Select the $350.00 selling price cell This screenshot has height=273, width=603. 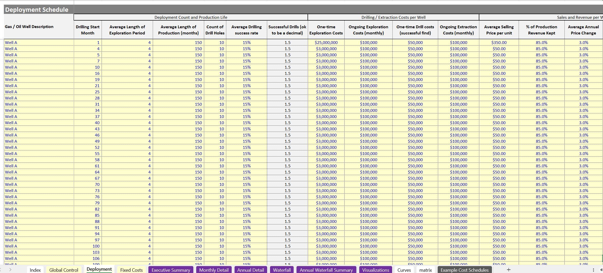click(499, 42)
